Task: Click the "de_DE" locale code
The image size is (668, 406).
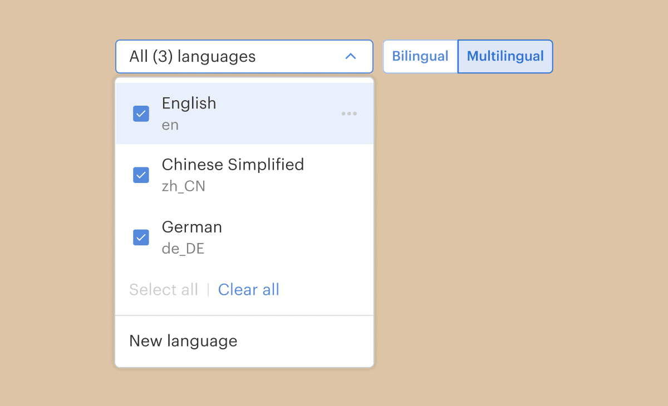Action: 183,249
